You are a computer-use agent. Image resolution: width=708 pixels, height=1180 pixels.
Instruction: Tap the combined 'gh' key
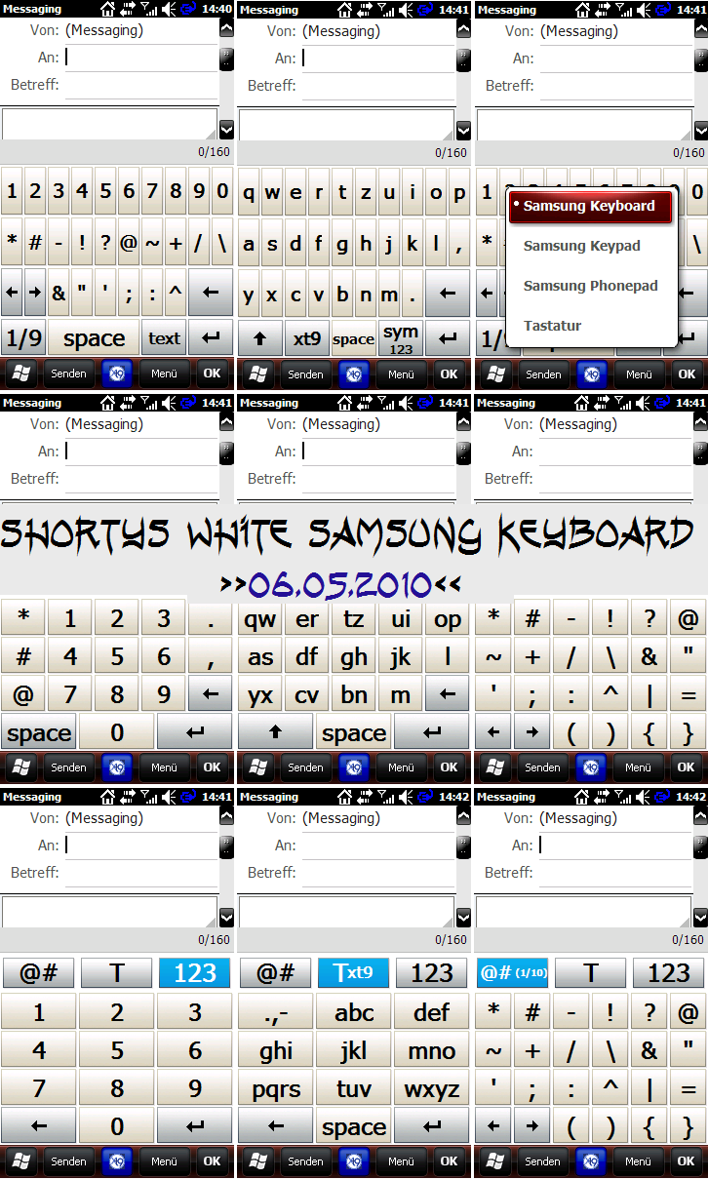(x=354, y=656)
